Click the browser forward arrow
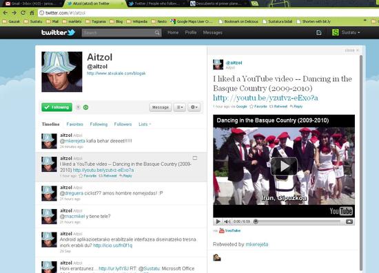Screen dimensions: 379x273 [14, 13]
